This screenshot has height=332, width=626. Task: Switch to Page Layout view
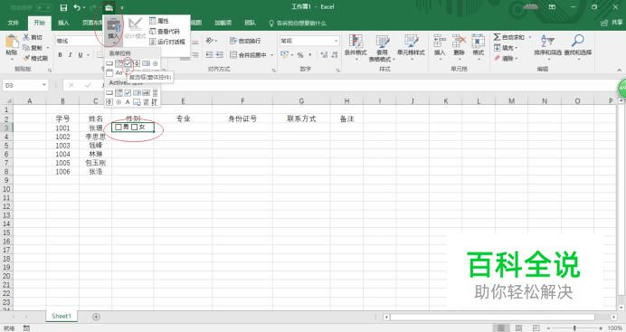[518, 328]
